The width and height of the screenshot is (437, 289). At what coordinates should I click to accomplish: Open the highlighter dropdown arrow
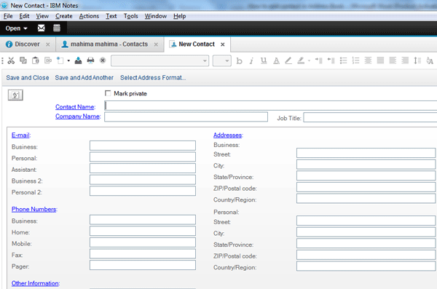[309, 60]
